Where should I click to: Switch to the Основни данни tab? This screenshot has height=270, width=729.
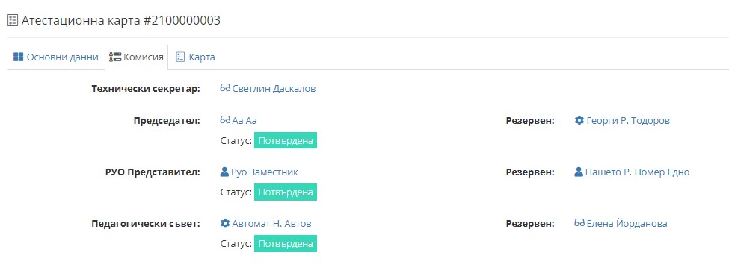tap(56, 57)
